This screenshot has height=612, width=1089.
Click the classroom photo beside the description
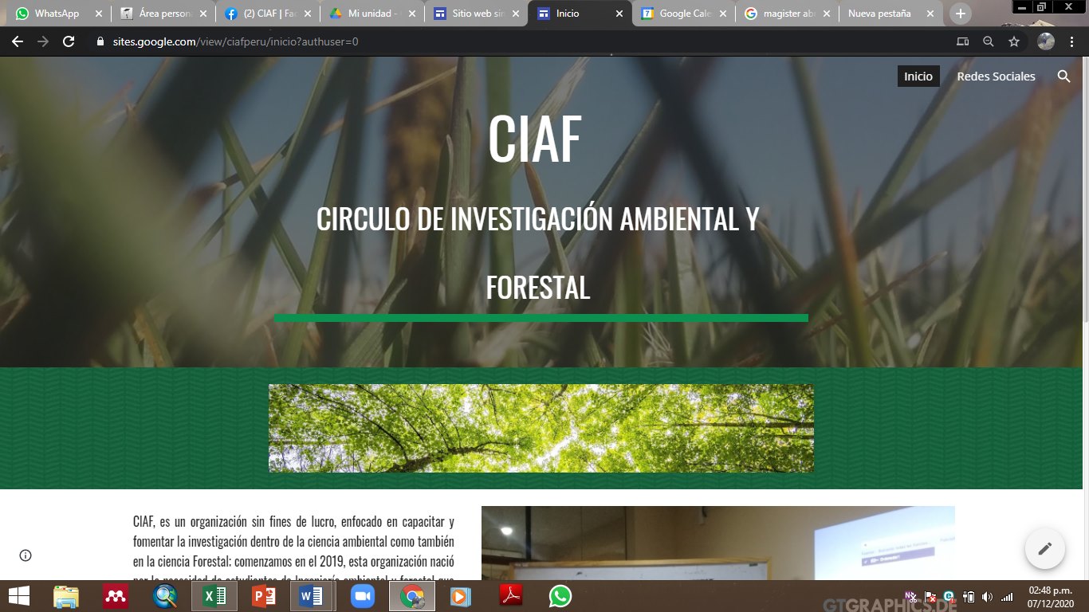click(718, 543)
